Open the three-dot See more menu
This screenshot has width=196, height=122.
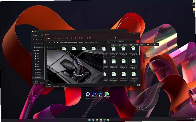[x=95, y=38]
